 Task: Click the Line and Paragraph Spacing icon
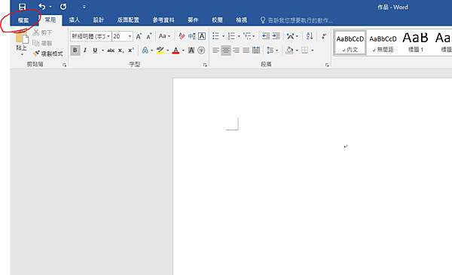click(x=270, y=50)
